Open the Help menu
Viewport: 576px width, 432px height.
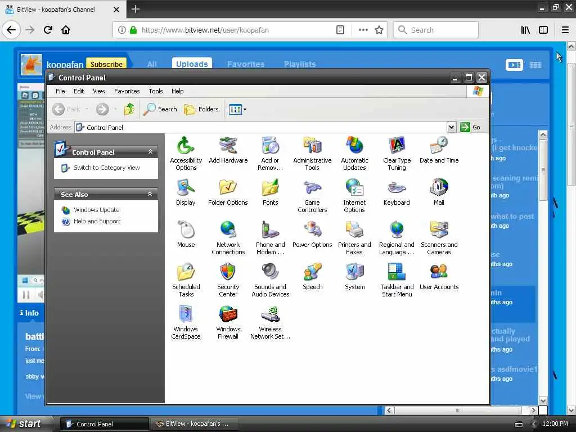pyautogui.click(x=177, y=91)
